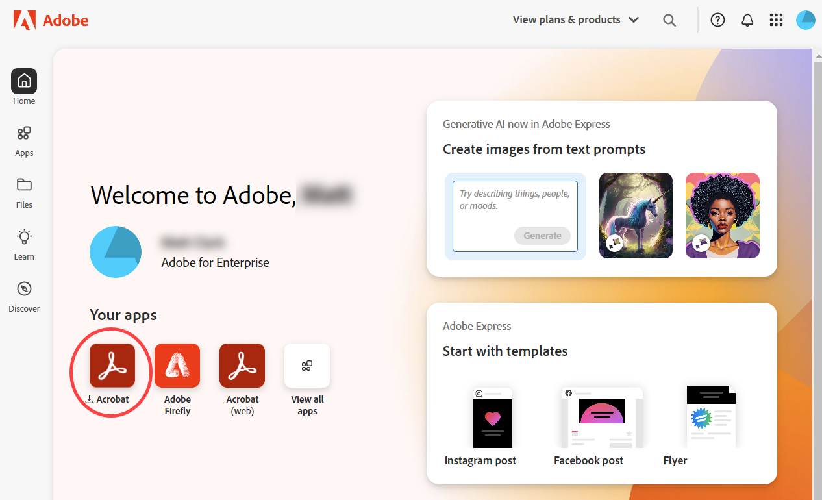Launch the Acrobat desktop app icon
The image size is (822, 500).
coord(112,366)
